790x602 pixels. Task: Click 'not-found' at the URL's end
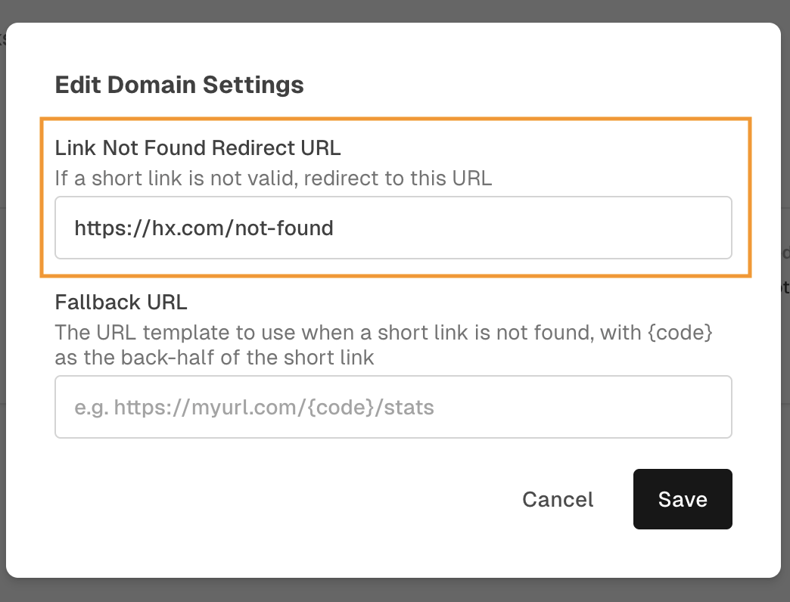(x=285, y=228)
